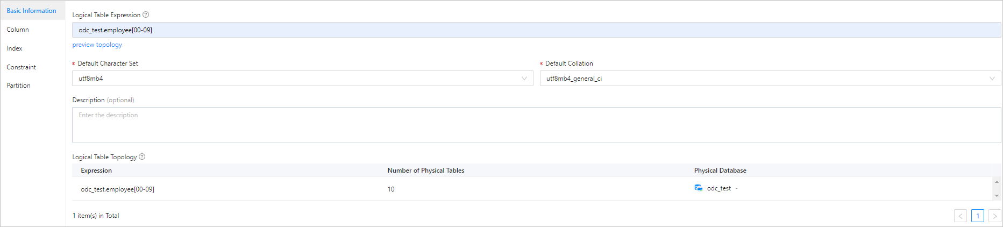Click the odc_test.employee[00-09] topology row expression
Image resolution: width=1003 pixels, height=227 pixels.
point(118,189)
